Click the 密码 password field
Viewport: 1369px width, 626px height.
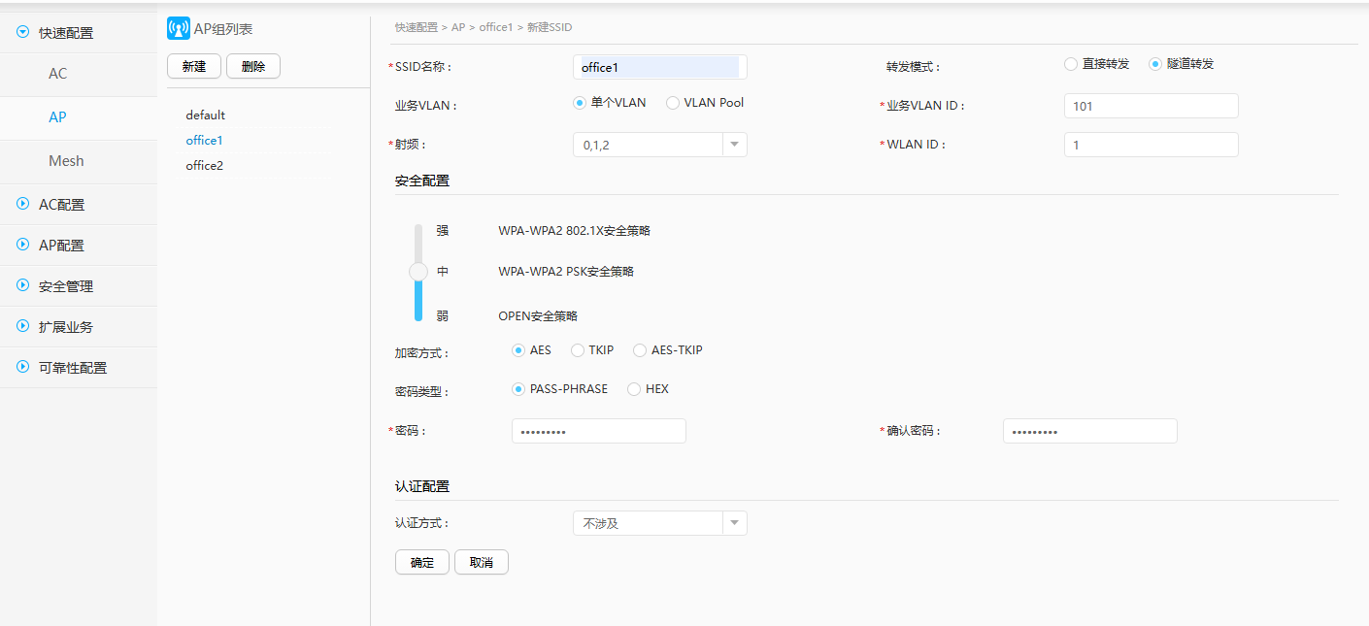click(x=599, y=431)
